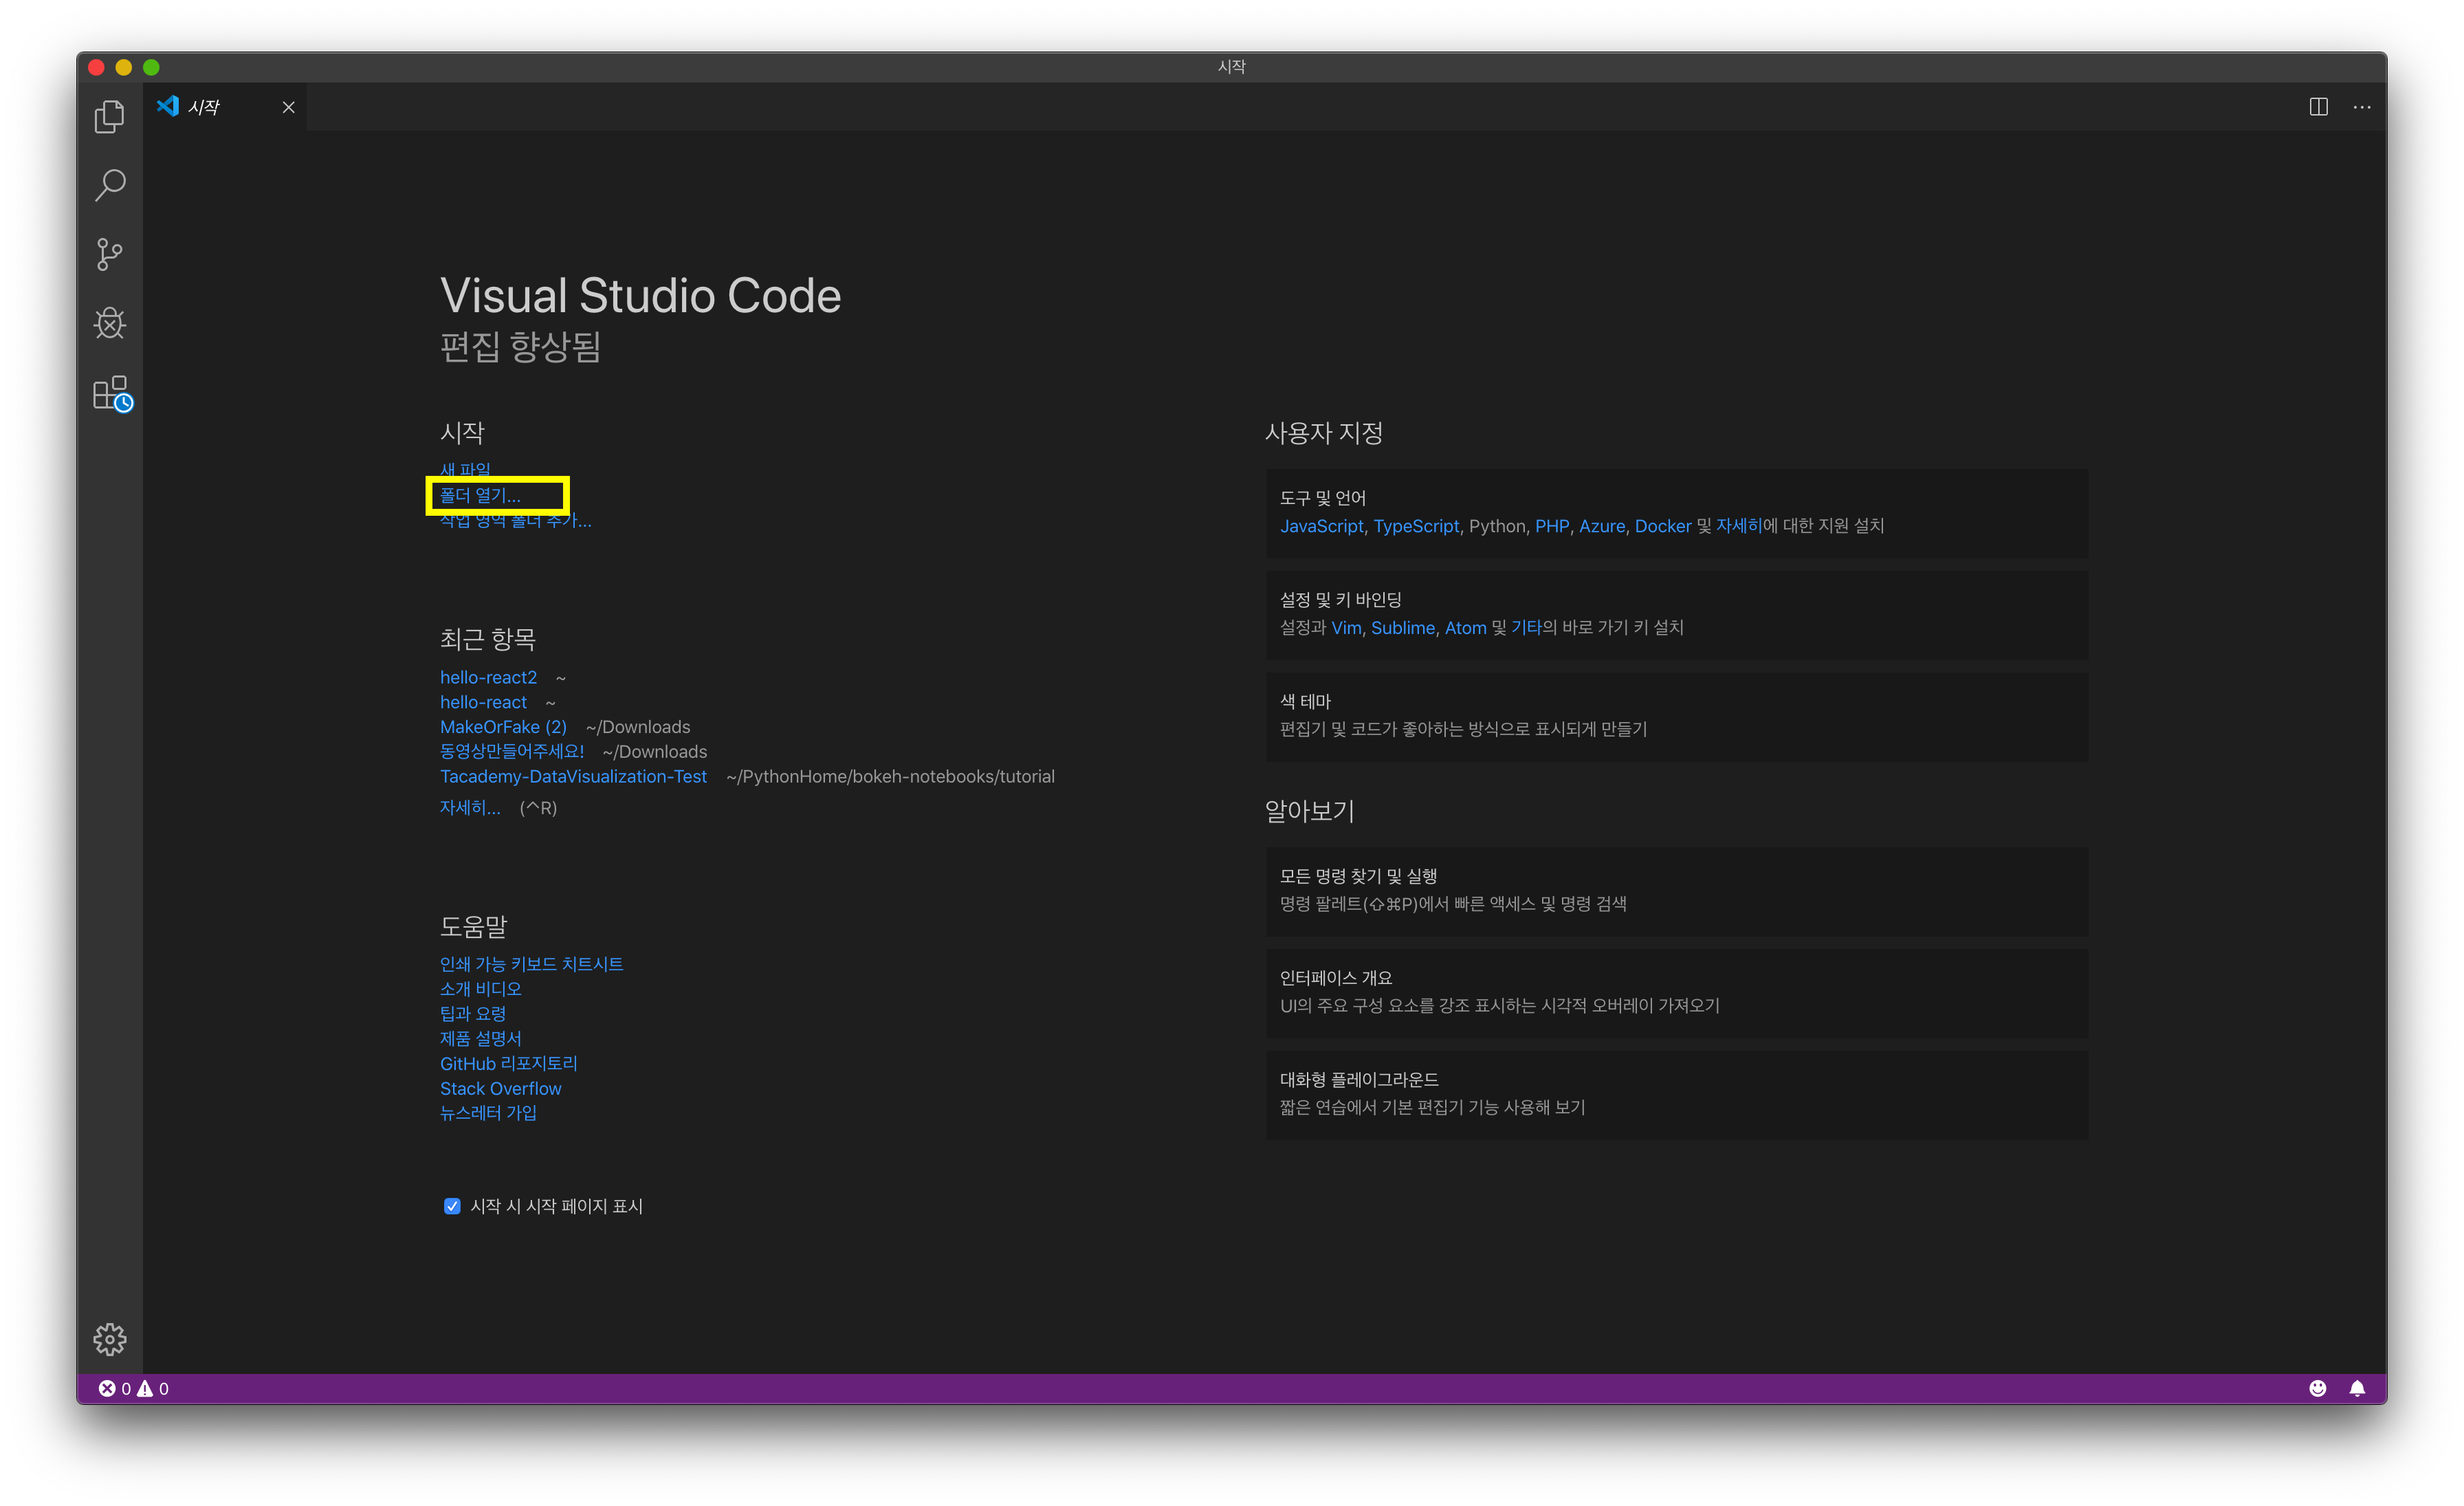Install Sublime keybindings link
This screenshot has height=1506, width=2464.
[x=1402, y=628]
